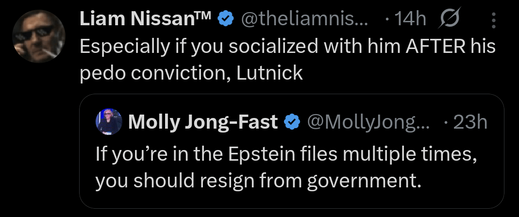Click the @MollyJong... handle
The height and width of the screenshot is (217, 519).
368,122
